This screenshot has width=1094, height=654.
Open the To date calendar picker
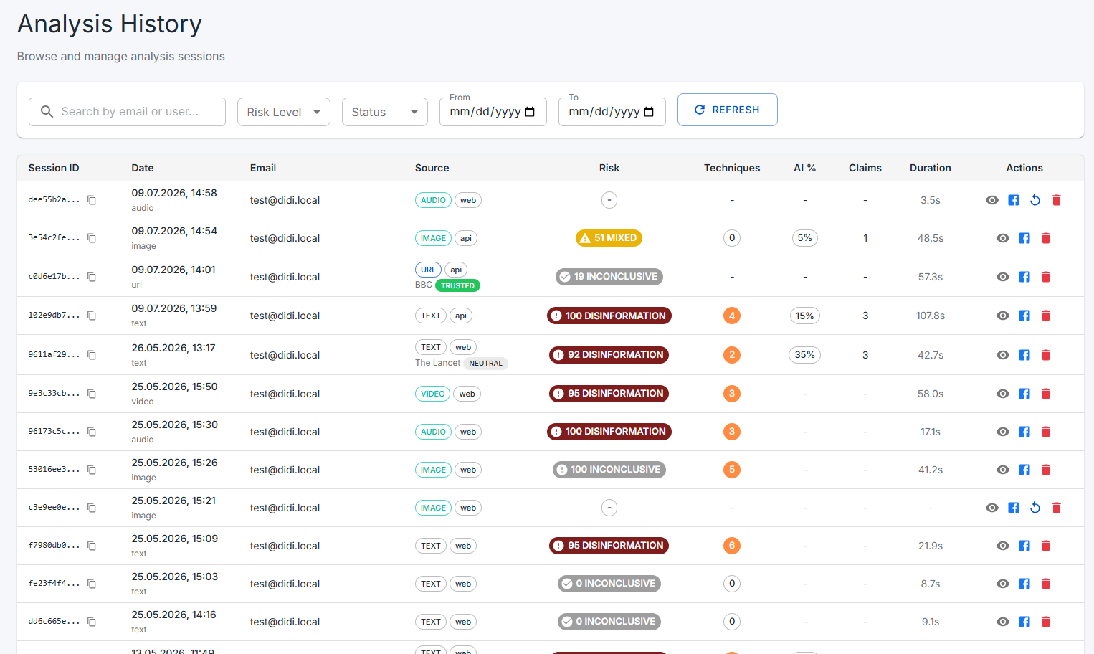coord(650,112)
